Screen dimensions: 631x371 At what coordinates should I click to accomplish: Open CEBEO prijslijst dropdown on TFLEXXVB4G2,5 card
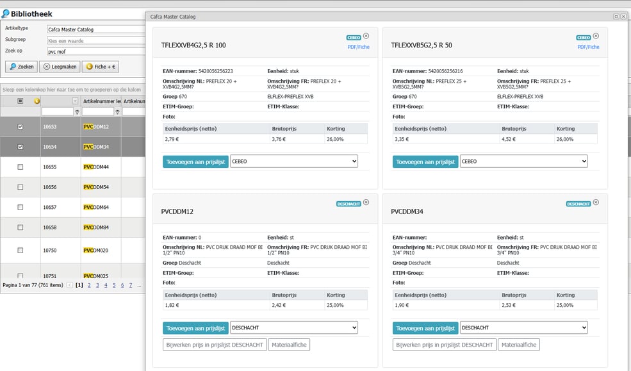pos(294,161)
